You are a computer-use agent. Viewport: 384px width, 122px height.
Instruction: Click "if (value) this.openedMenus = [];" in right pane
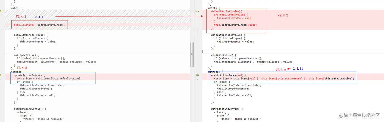(x=238, y=58)
